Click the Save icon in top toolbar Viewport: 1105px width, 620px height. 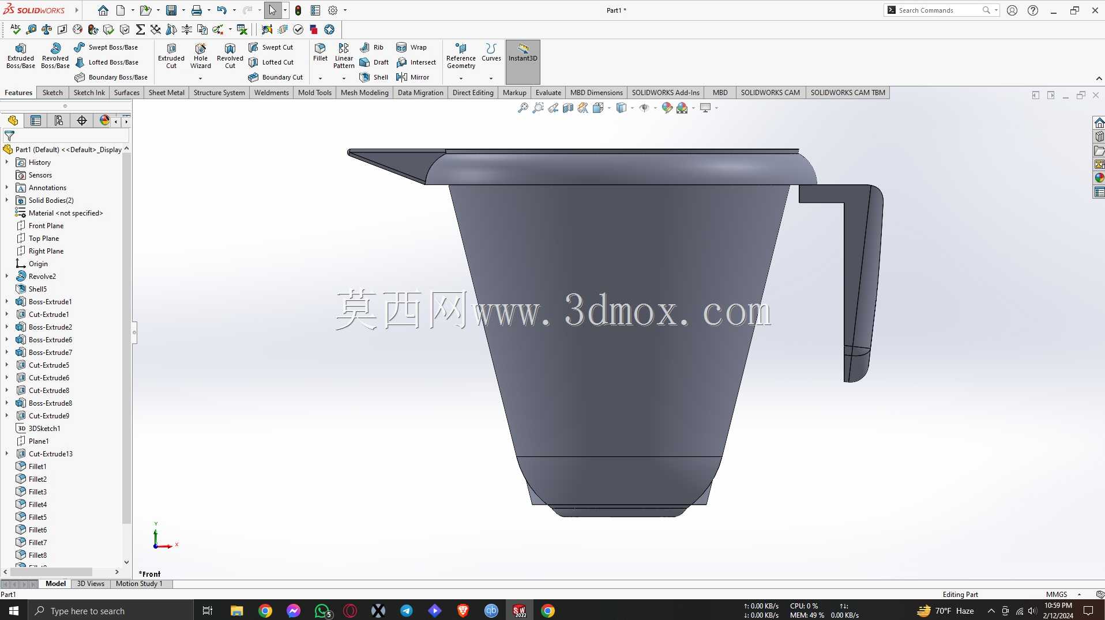[x=171, y=10]
